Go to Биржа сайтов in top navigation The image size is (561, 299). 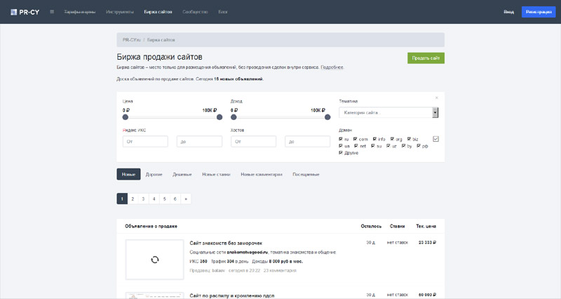tap(158, 12)
